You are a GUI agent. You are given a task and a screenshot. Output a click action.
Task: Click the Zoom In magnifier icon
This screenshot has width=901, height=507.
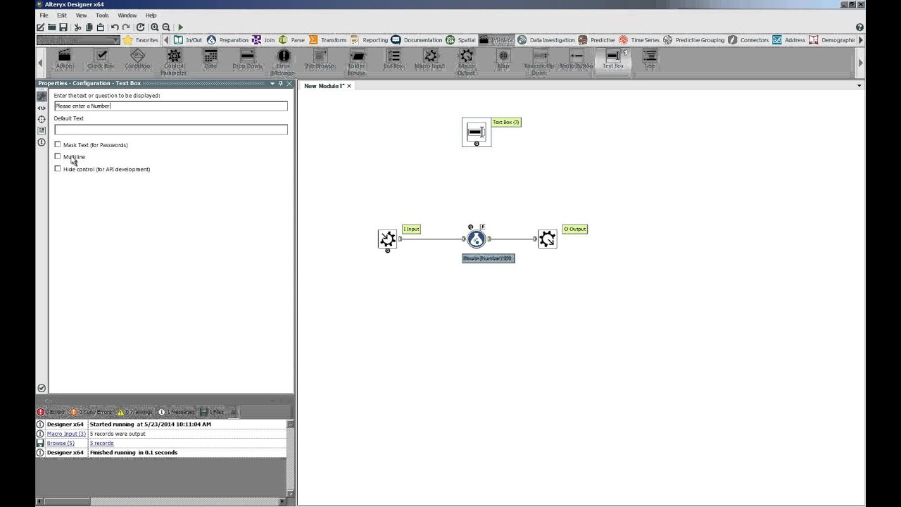click(x=154, y=27)
